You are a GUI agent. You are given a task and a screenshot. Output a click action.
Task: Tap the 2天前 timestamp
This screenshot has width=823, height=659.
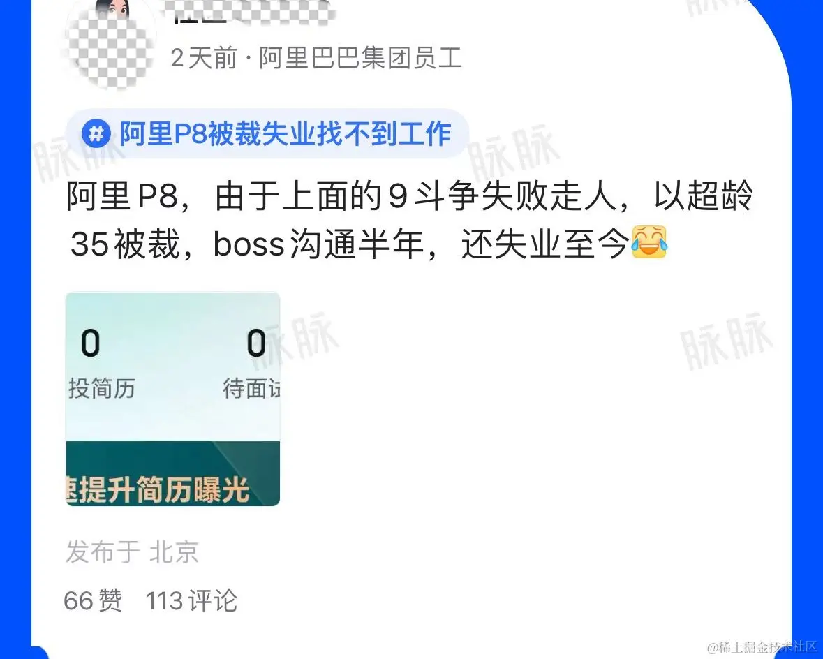(204, 58)
